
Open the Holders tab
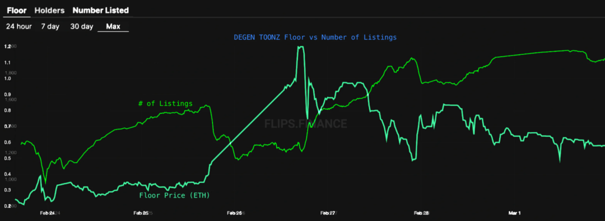click(x=49, y=11)
